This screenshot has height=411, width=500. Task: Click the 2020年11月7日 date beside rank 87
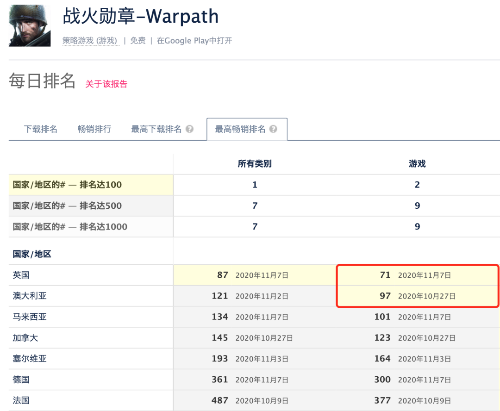(262, 275)
